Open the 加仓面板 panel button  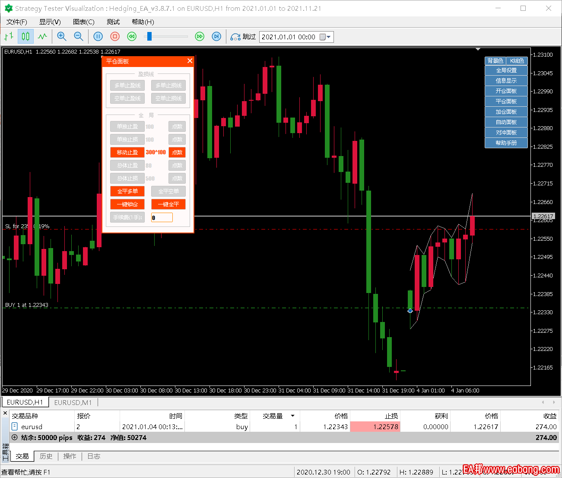tap(506, 112)
